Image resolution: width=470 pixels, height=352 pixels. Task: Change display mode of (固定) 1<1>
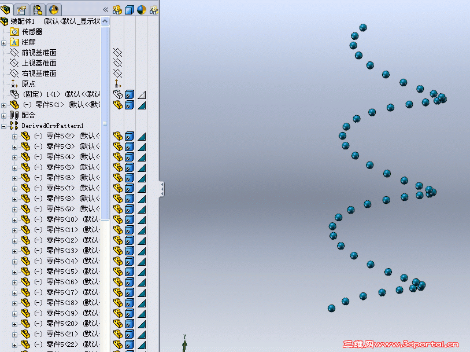[x=129, y=94]
